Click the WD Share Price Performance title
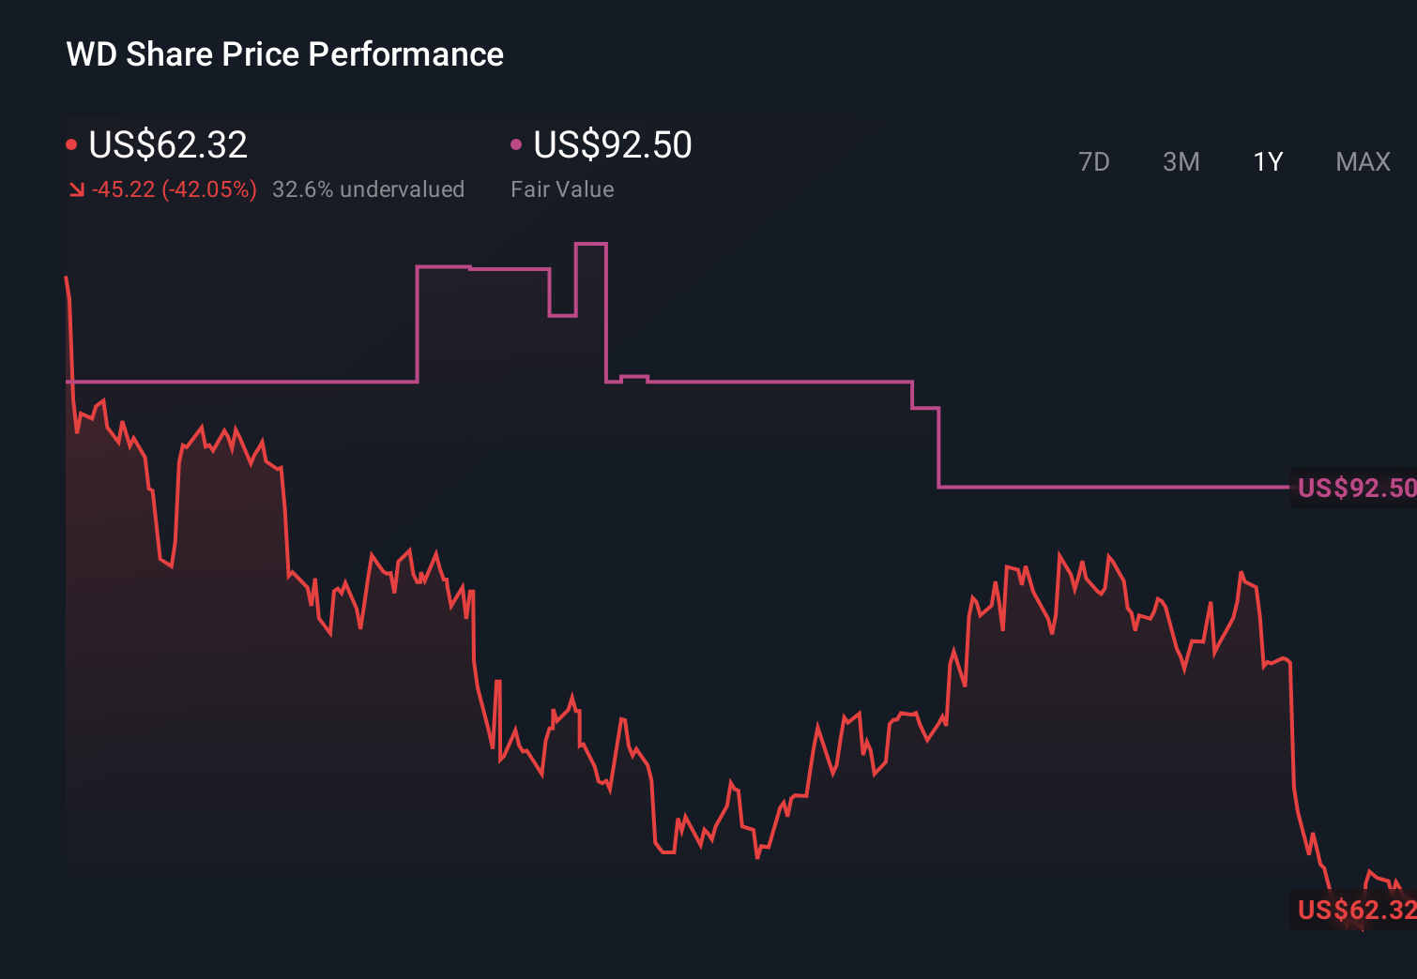Image resolution: width=1417 pixels, height=979 pixels. click(284, 54)
